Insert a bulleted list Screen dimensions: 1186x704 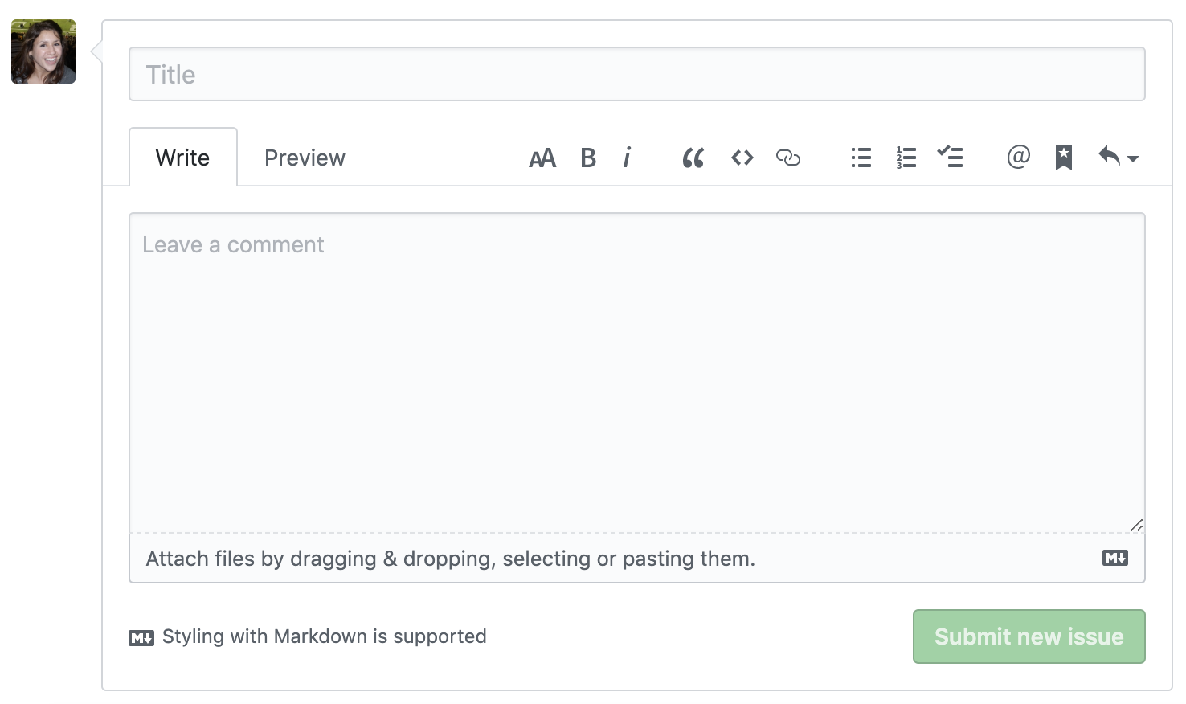(x=861, y=158)
